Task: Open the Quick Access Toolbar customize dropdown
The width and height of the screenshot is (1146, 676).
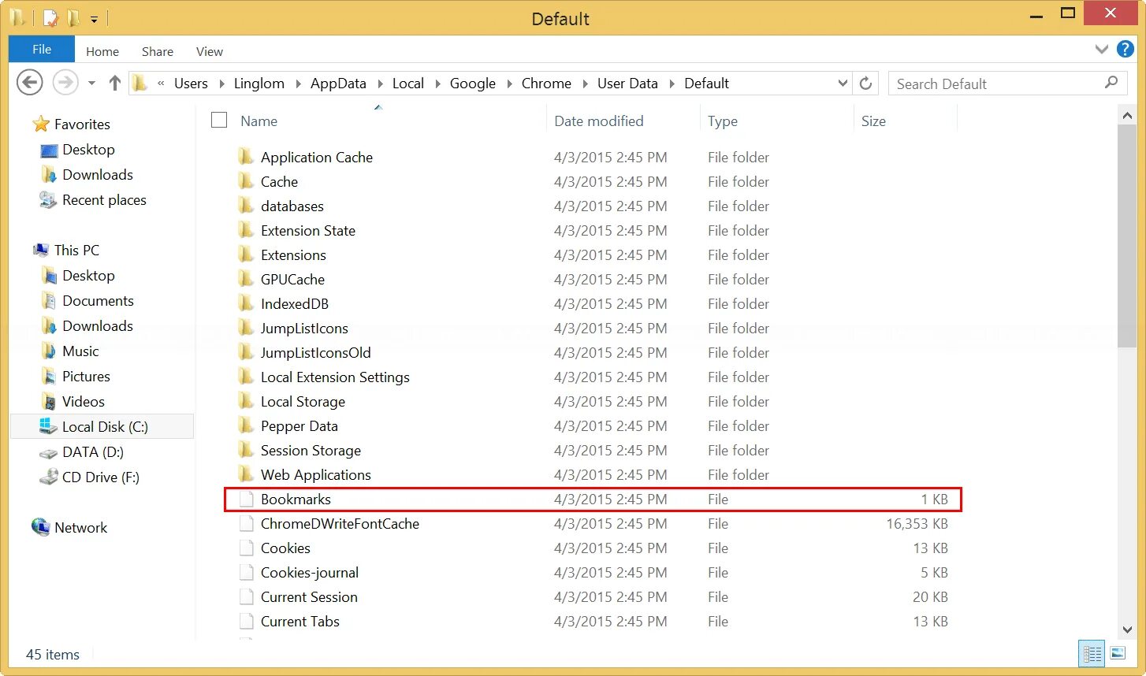Action: (94, 19)
